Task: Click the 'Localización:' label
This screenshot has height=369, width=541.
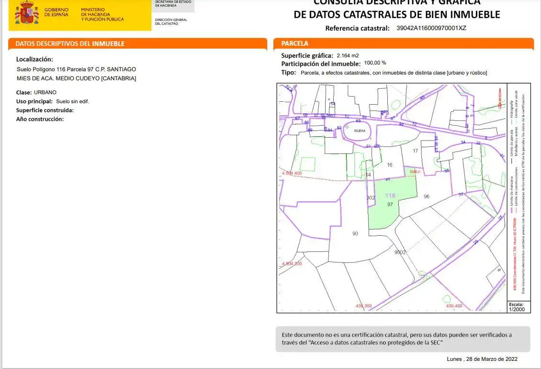Action: click(x=34, y=59)
